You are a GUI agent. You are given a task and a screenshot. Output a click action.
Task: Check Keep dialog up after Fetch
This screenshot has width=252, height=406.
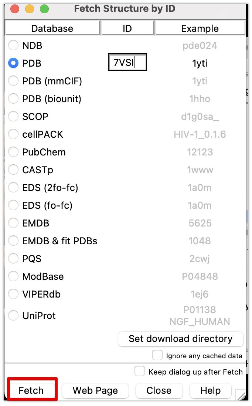[x=140, y=371]
